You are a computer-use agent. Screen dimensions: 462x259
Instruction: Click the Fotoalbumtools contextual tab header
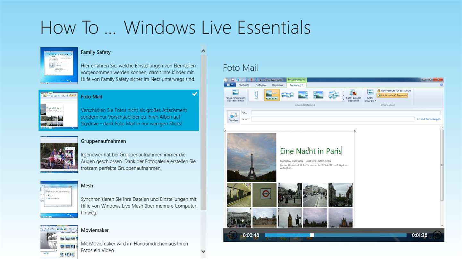pyautogui.click(x=297, y=80)
